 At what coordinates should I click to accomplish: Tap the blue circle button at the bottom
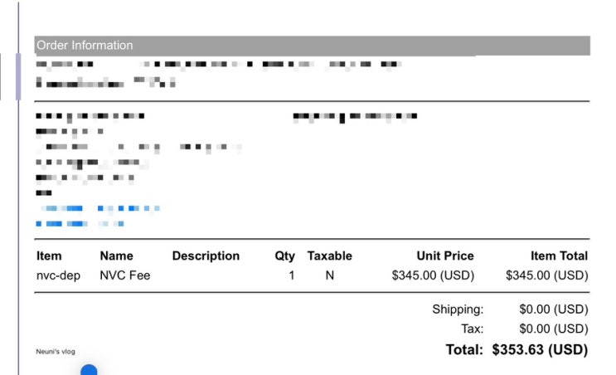click(89, 370)
